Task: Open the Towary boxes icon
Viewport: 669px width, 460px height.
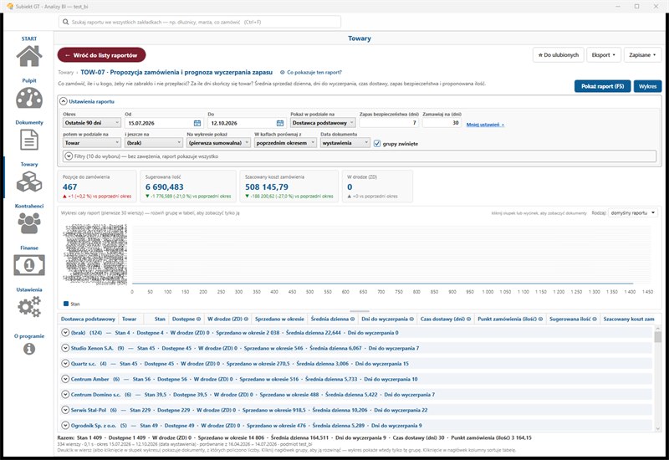Action: (x=29, y=181)
